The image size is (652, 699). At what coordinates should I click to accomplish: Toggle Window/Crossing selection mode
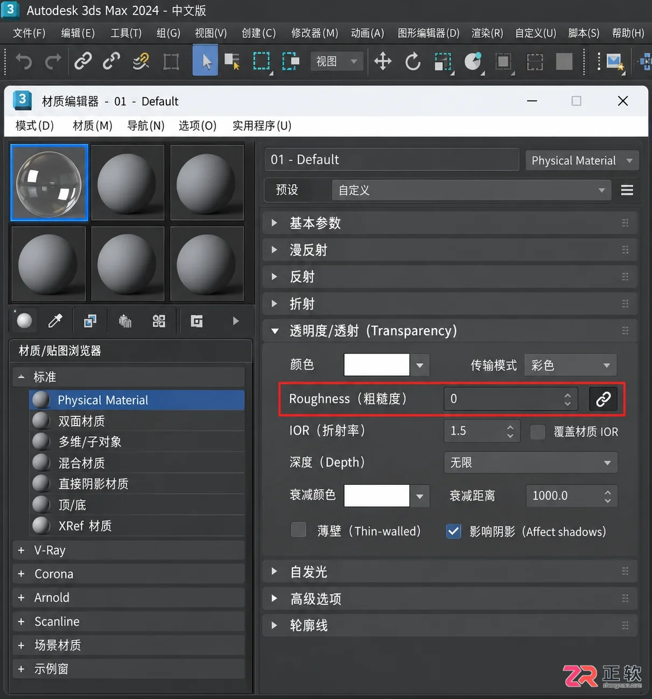(291, 61)
